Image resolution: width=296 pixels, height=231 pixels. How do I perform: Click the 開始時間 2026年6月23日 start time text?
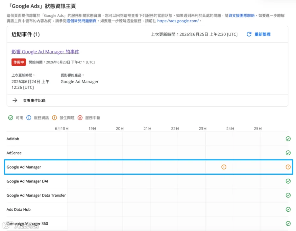click(62, 62)
